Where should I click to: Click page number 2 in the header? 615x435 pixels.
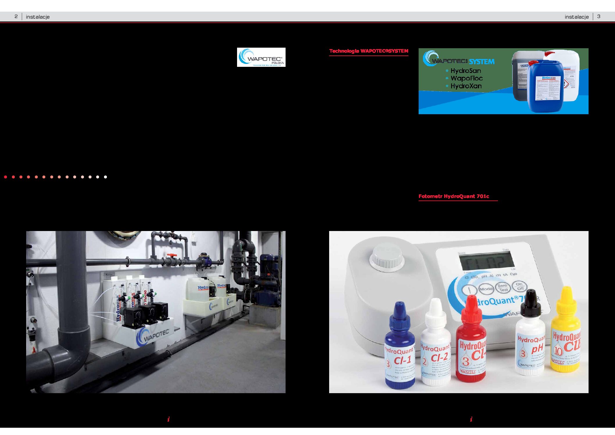click(x=16, y=17)
